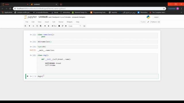
Task: Open comptes netflix bookmark
Action: tap(22, 12)
